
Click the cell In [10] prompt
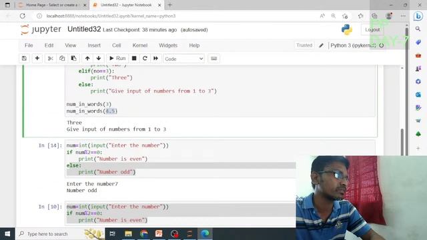coord(51,207)
